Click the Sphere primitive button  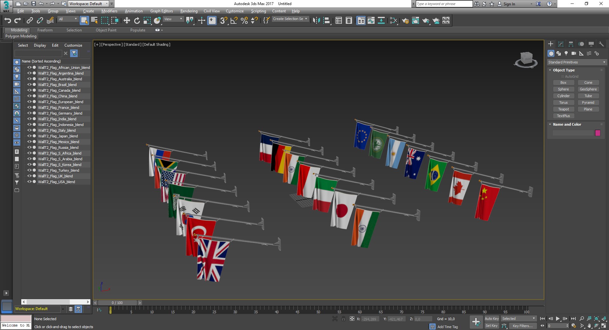click(x=564, y=89)
